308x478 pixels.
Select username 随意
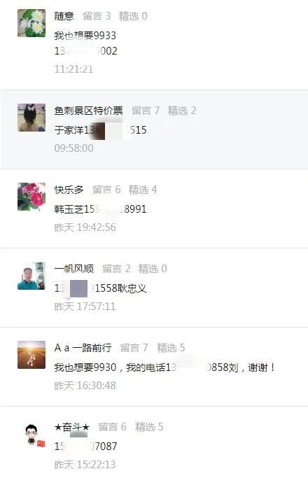(64, 16)
